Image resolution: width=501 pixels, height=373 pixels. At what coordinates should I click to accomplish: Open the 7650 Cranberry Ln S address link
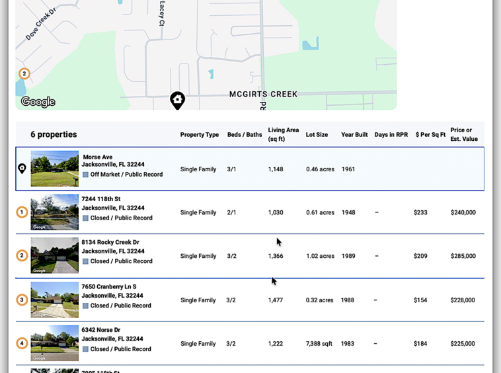click(108, 286)
